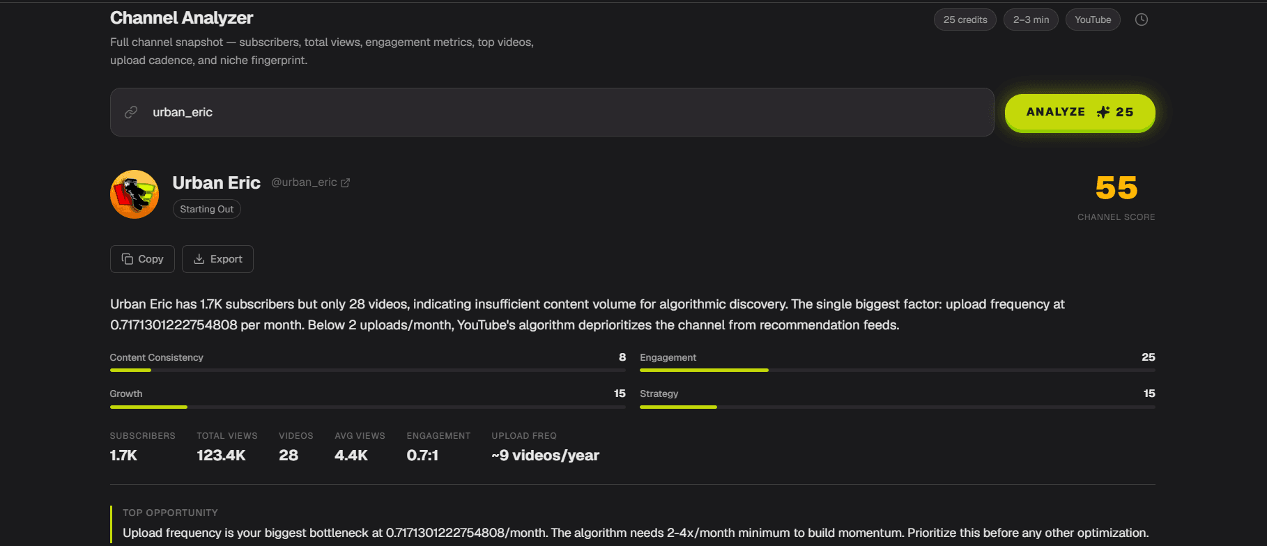Click the link icon in the input field
Viewport: 1267px width, 546px height.
click(x=131, y=112)
